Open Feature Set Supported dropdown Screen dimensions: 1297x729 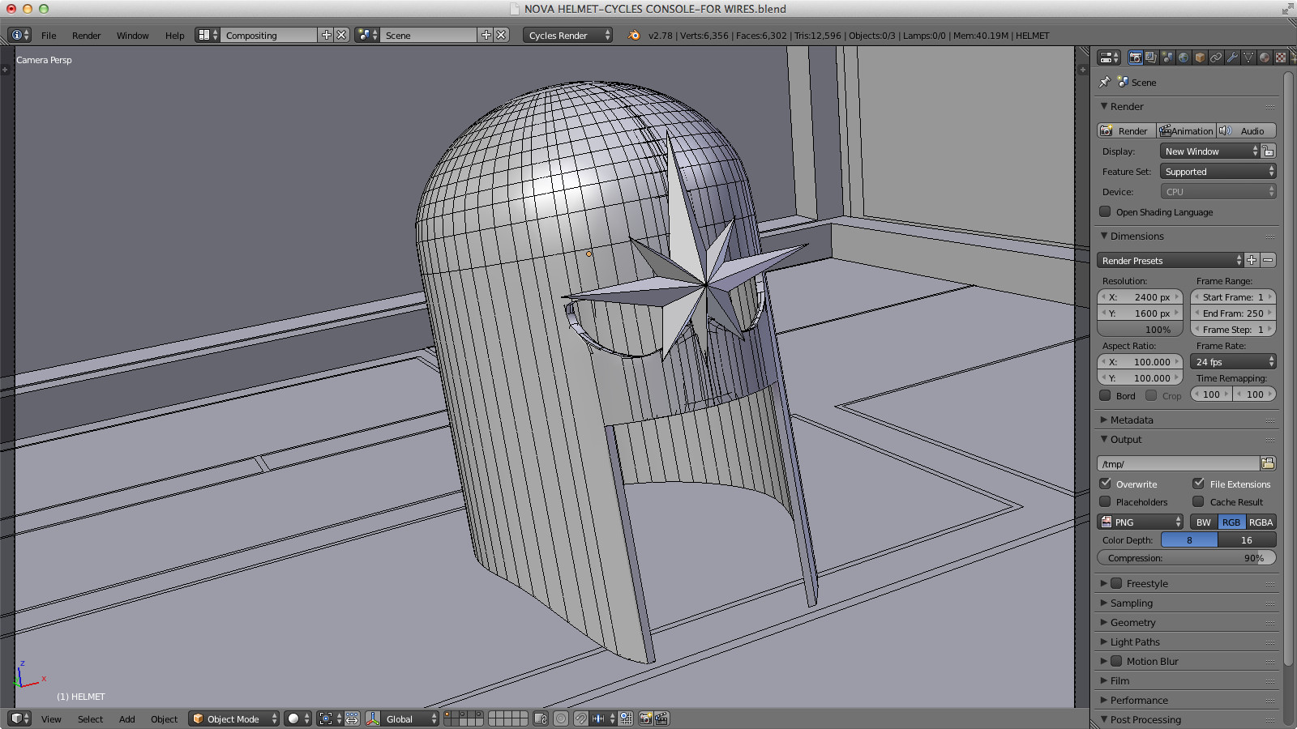(x=1218, y=172)
